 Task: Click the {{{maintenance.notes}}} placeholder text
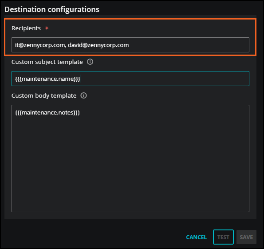tap(47, 113)
